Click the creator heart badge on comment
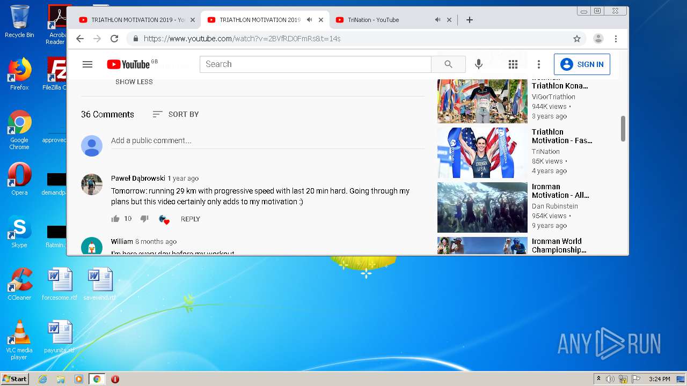The height and width of the screenshot is (386, 687). pyautogui.click(x=164, y=219)
